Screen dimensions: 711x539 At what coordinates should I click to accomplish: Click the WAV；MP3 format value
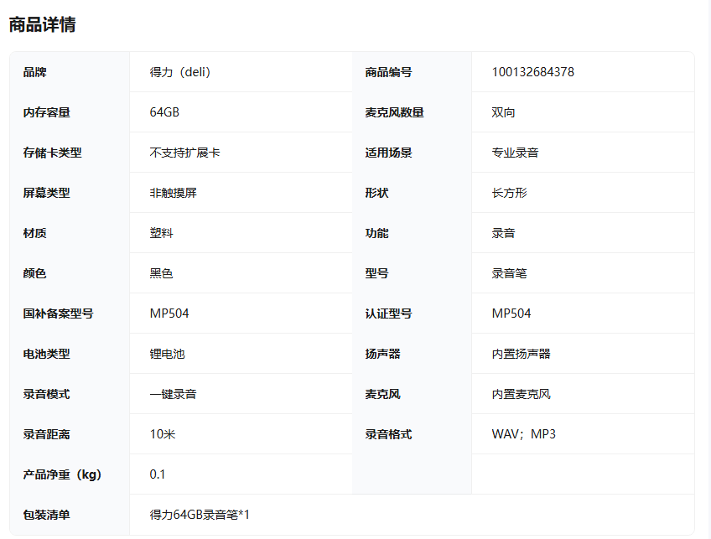524,435
